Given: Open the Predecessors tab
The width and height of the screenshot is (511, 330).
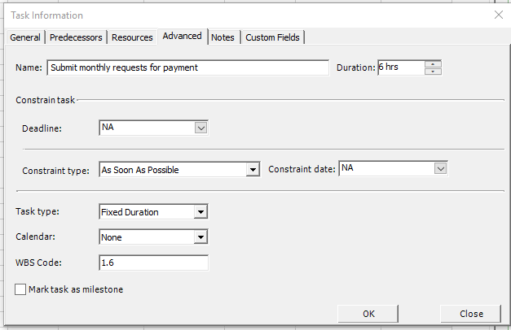Looking at the screenshot, I should coord(77,37).
